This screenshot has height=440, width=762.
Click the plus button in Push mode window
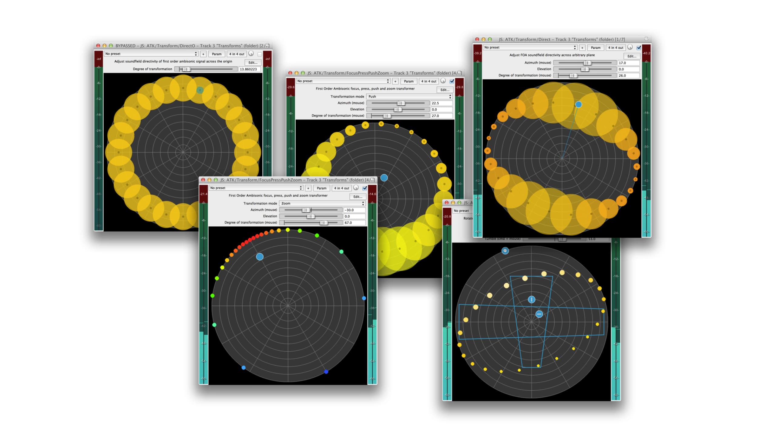[x=395, y=81]
